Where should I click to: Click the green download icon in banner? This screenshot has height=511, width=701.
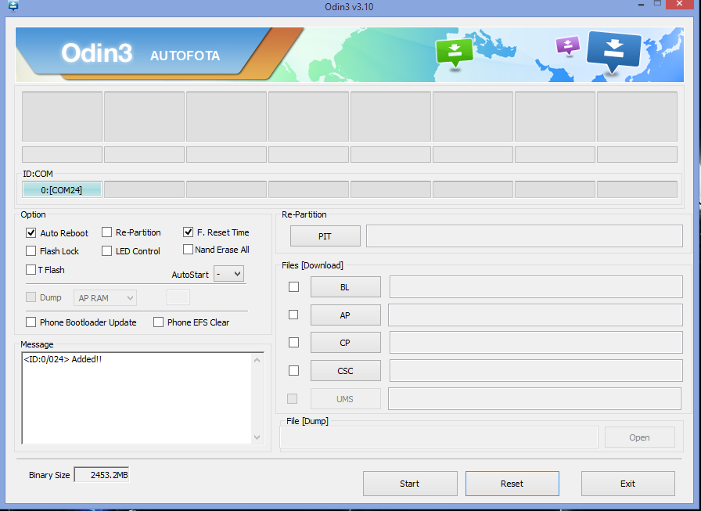pyautogui.click(x=455, y=52)
